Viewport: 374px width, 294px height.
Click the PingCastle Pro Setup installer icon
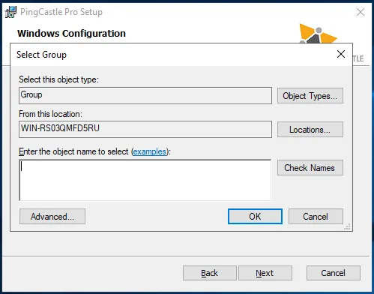pos(10,12)
